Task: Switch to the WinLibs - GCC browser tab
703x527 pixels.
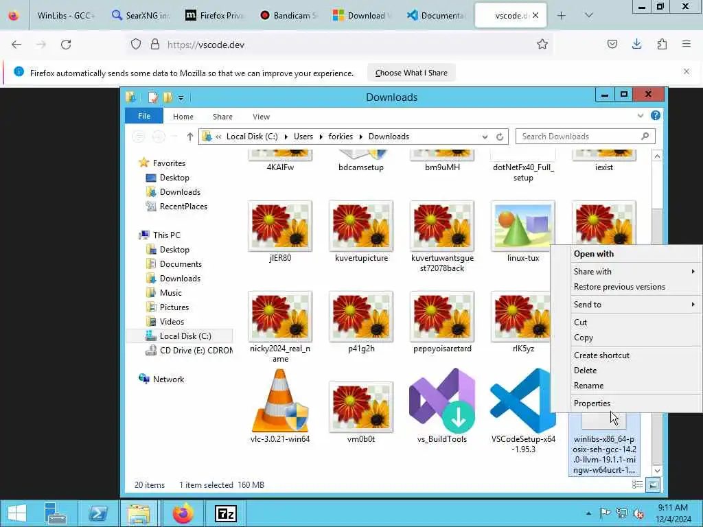Action: 66,15
